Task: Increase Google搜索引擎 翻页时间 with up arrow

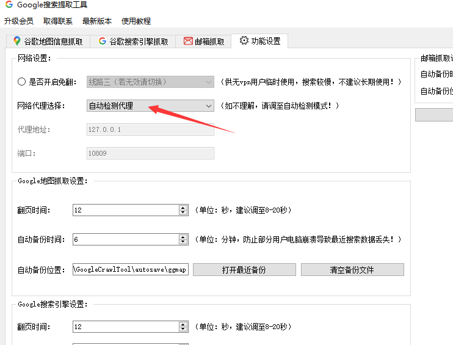Action: pos(183,324)
